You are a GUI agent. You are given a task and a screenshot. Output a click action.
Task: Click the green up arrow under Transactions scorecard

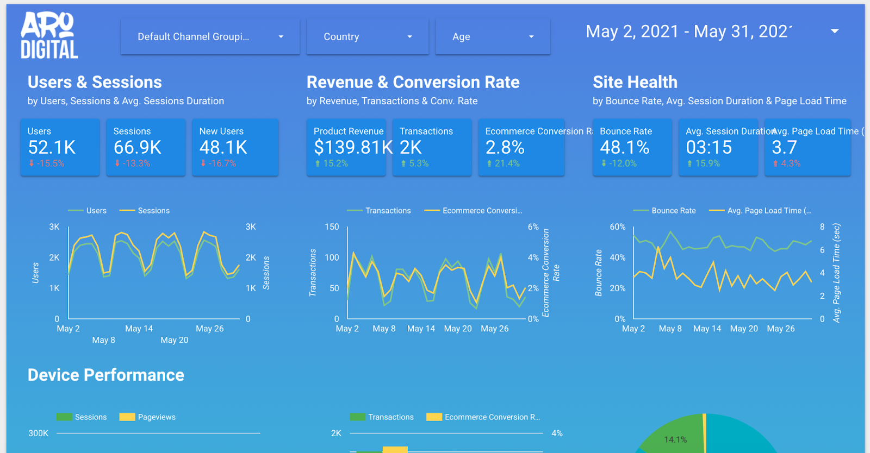[x=403, y=163]
